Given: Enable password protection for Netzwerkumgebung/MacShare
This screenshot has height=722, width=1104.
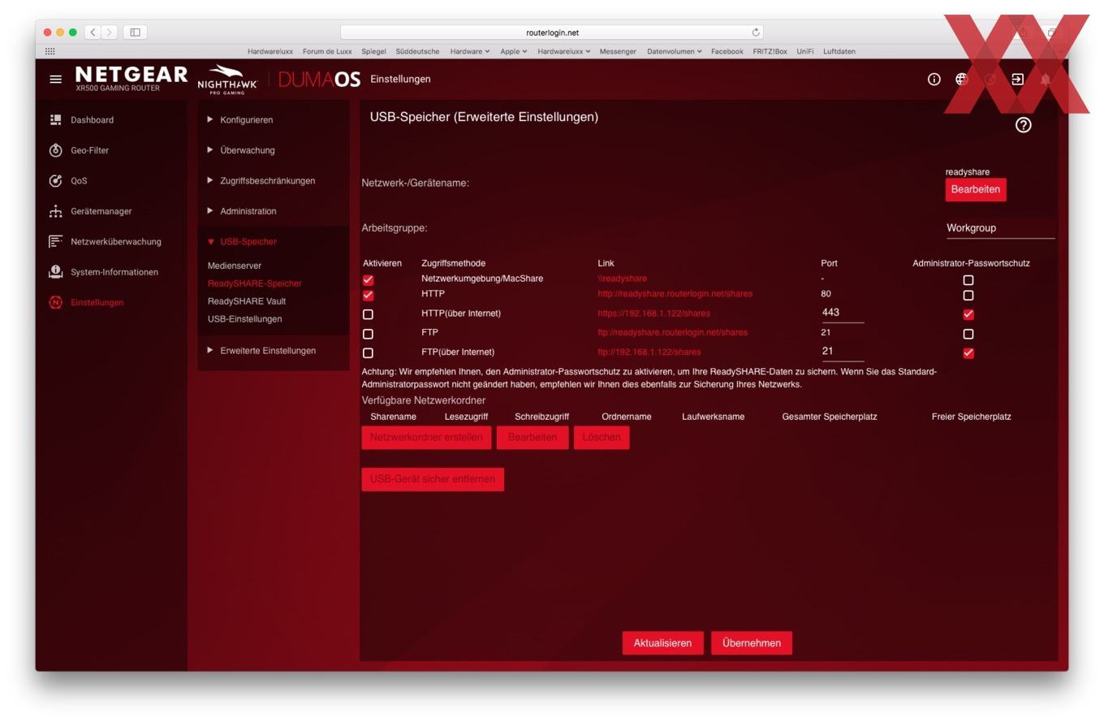Looking at the screenshot, I should 968,280.
